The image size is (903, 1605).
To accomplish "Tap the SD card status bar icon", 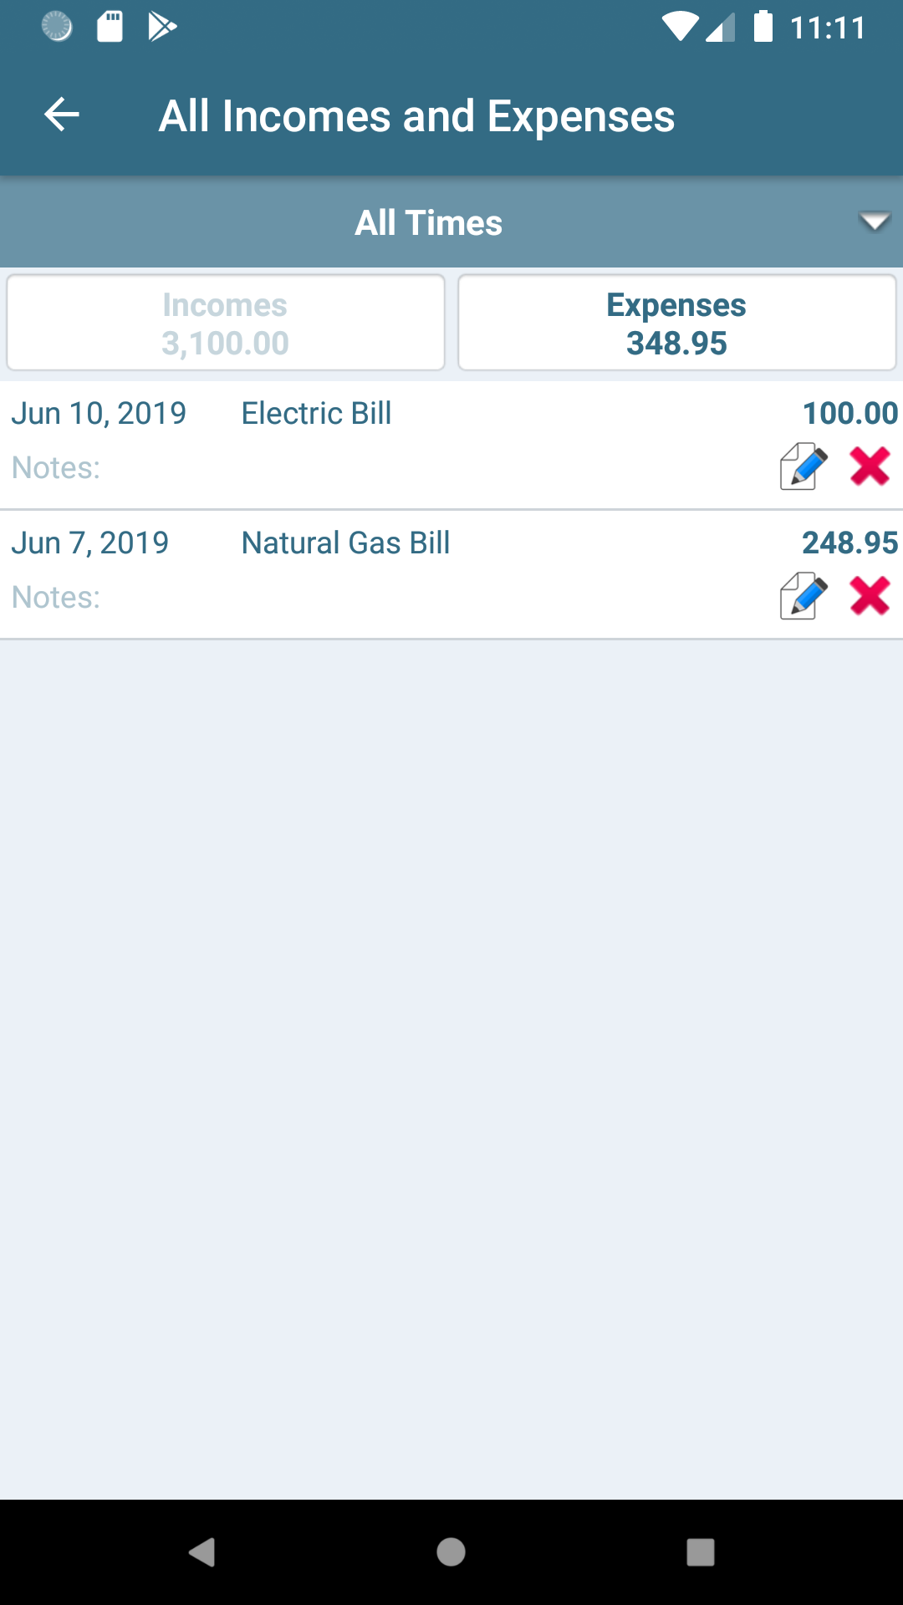I will coord(110,27).
